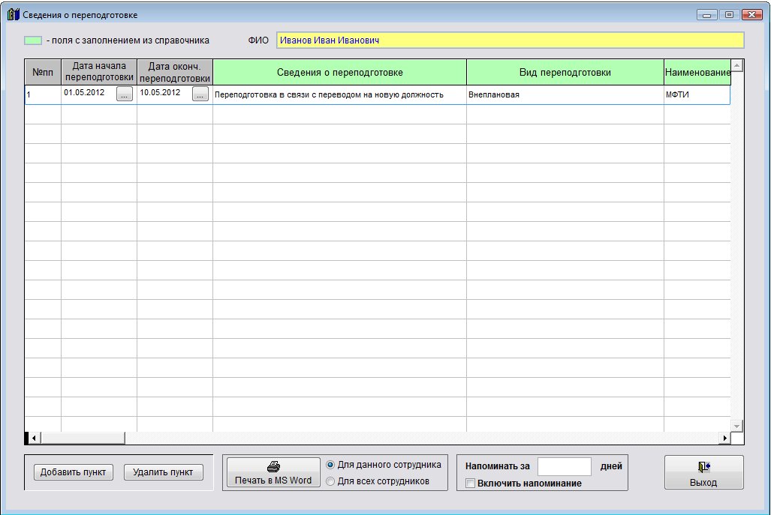Open date picker for training end date
The height and width of the screenshot is (515, 771).
(x=200, y=94)
